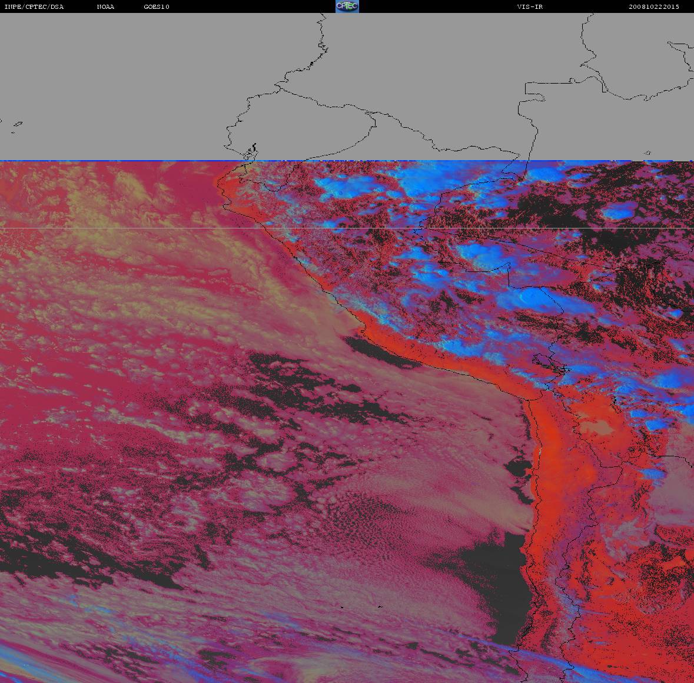
Task: Click the VIS-IR channel label
Action: pos(530,6)
